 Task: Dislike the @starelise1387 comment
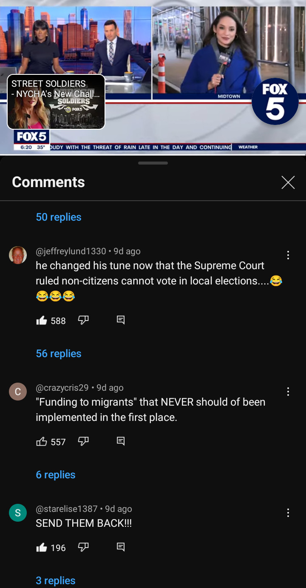(83, 547)
